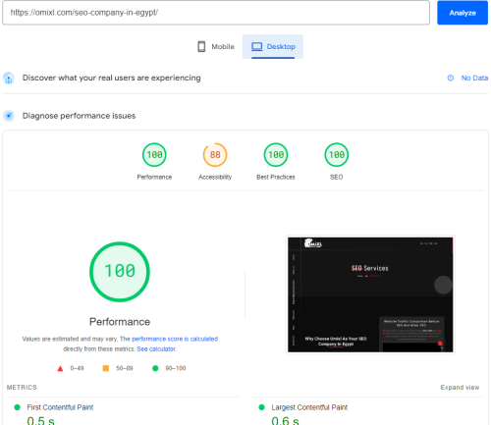The width and height of the screenshot is (491, 425).
Task: Click the Largest Contentful Paint label
Action: pyautogui.click(x=309, y=407)
